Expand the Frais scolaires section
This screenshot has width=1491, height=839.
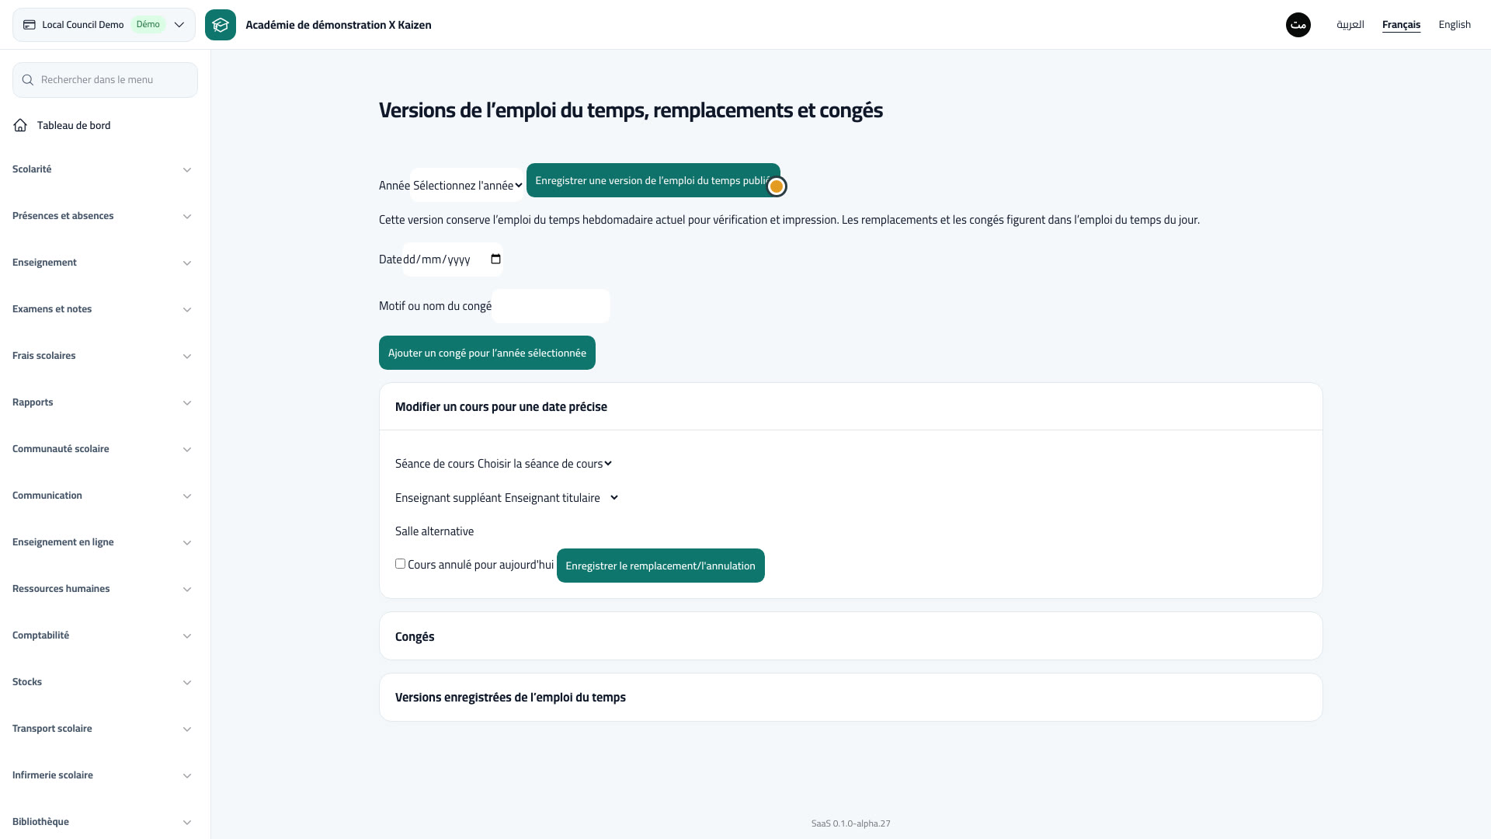point(102,356)
